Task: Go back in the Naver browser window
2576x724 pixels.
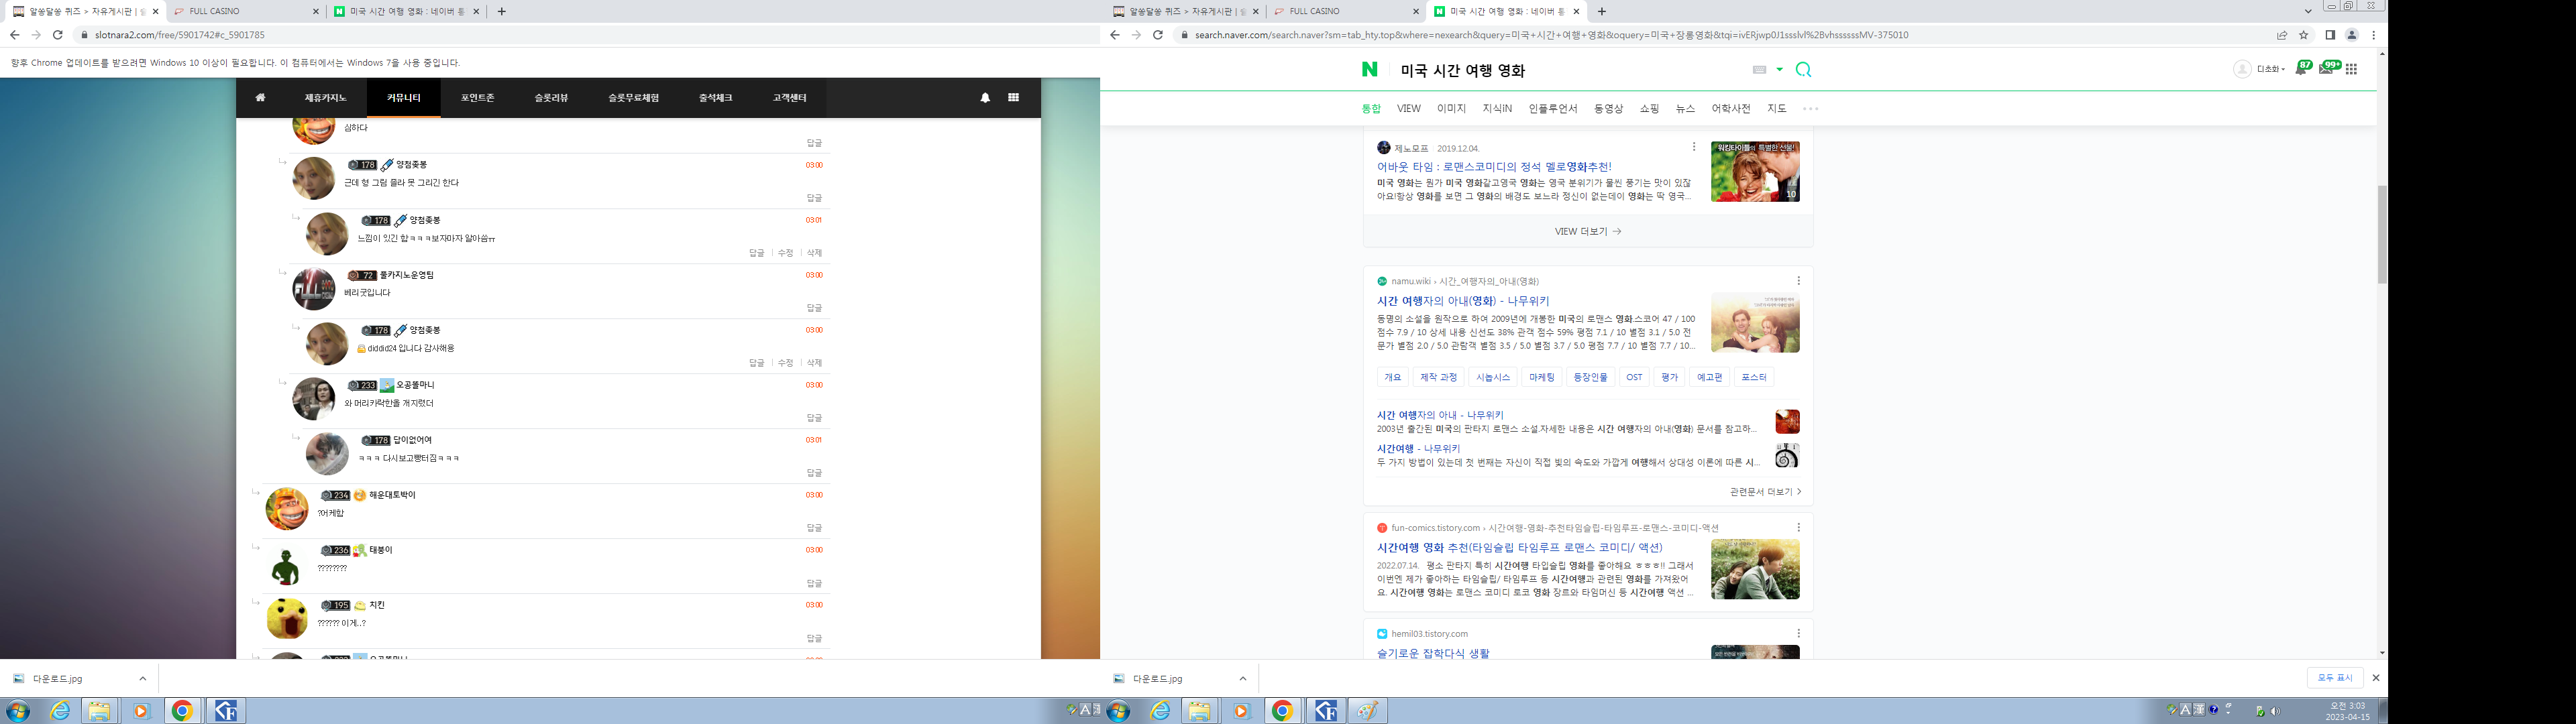Action: [x=1114, y=35]
